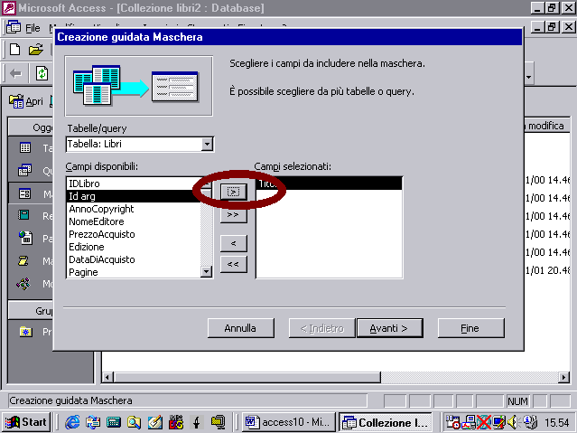Click the Collezione l... taskbar button
The width and height of the screenshot is (577, 433).
coord(385,422)
